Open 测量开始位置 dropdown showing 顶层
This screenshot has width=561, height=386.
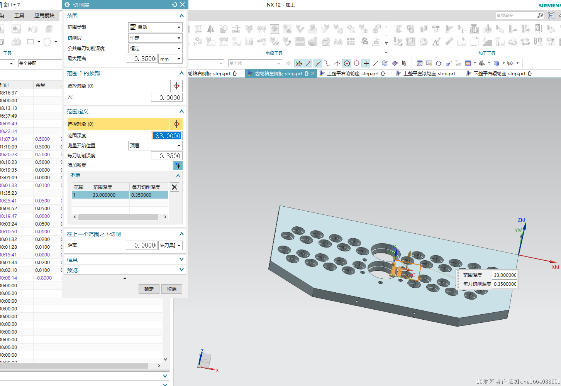click(x=155, y=146)
